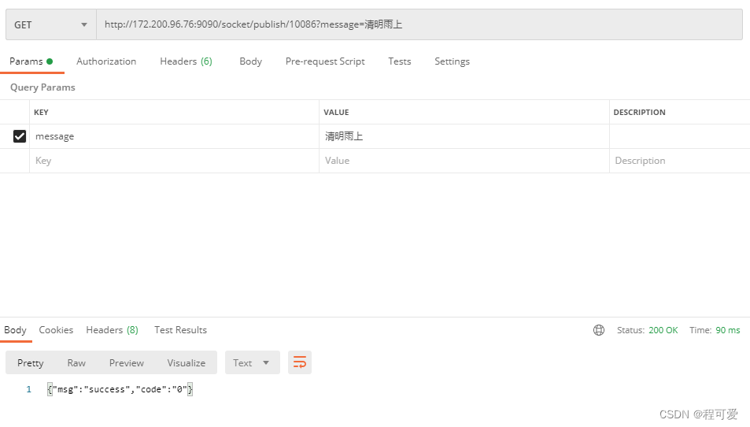Click the empty Key input field
Viewport: 750px width, 427px height.
pos(174,161)
